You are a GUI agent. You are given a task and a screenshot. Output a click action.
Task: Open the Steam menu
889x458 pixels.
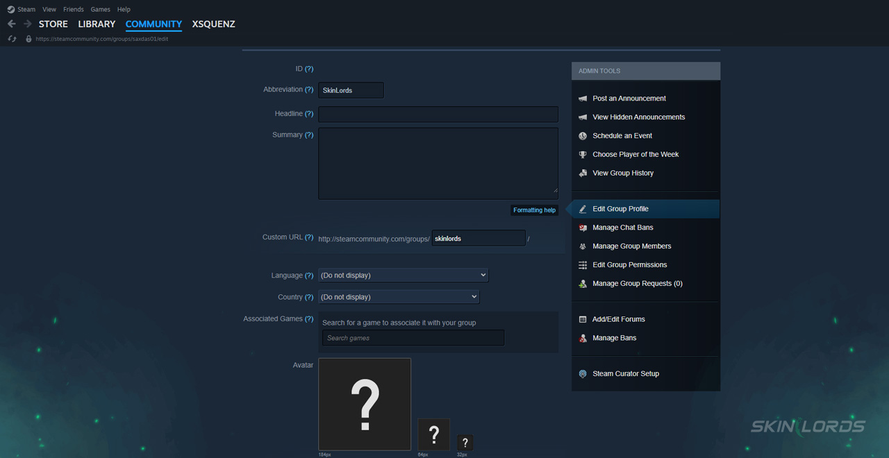pyautogui.click(x=26, y=10)
